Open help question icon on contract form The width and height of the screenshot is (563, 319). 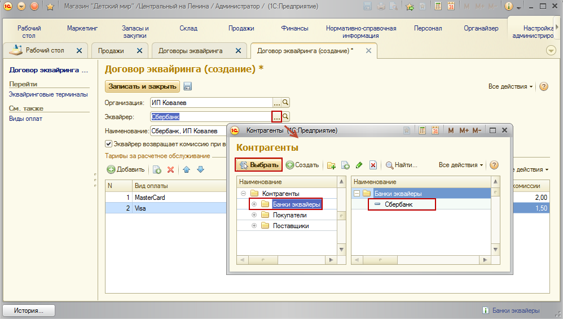(x=544, y=86)
